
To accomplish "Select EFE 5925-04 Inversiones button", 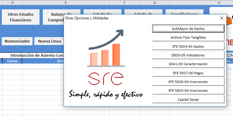I will pos(188,91).
